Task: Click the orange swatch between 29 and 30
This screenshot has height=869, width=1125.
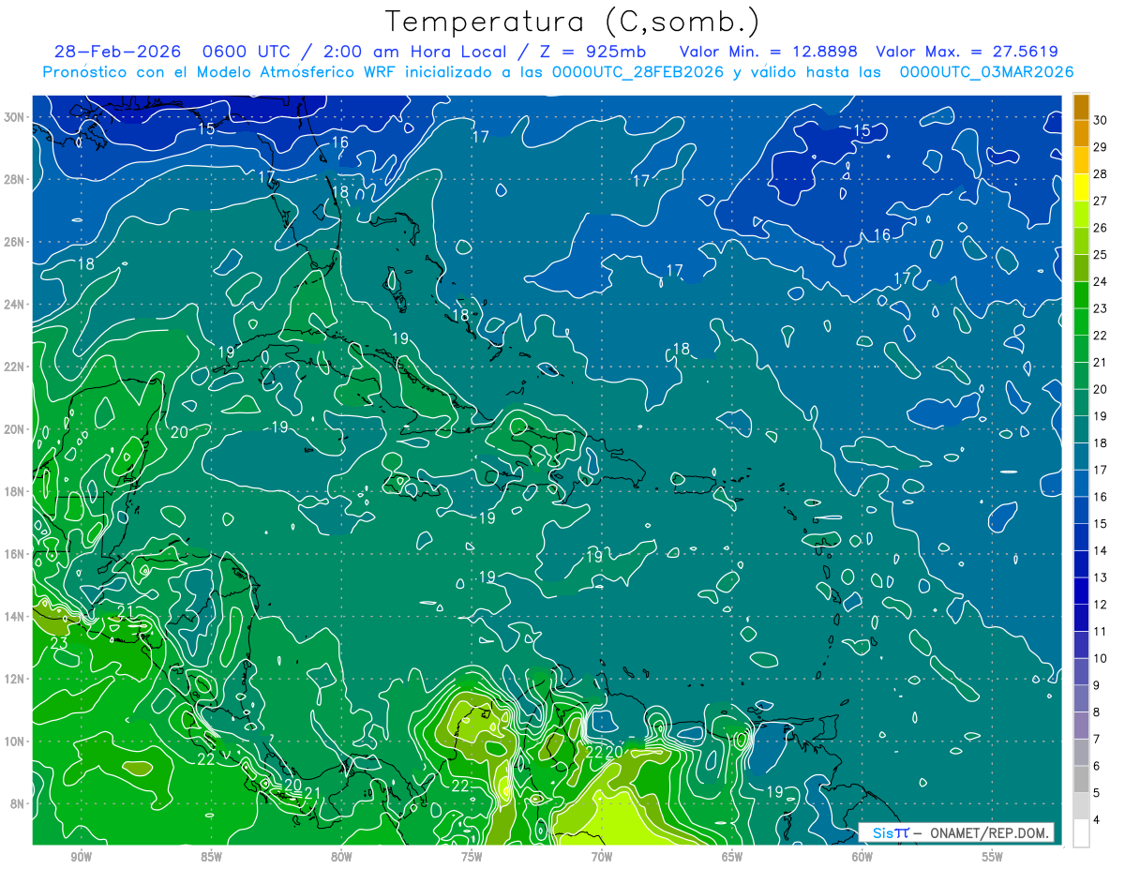Action: pyautogui.click(x=1081, y=133)
